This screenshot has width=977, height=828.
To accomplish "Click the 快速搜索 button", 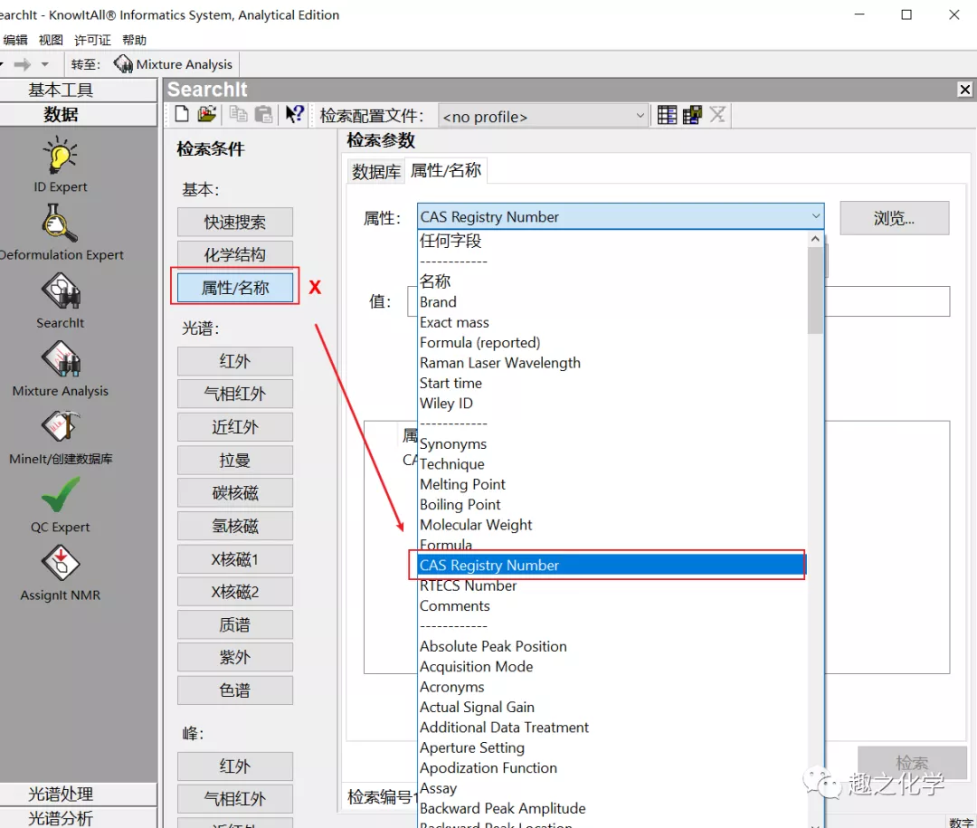I will click(235, 222).
